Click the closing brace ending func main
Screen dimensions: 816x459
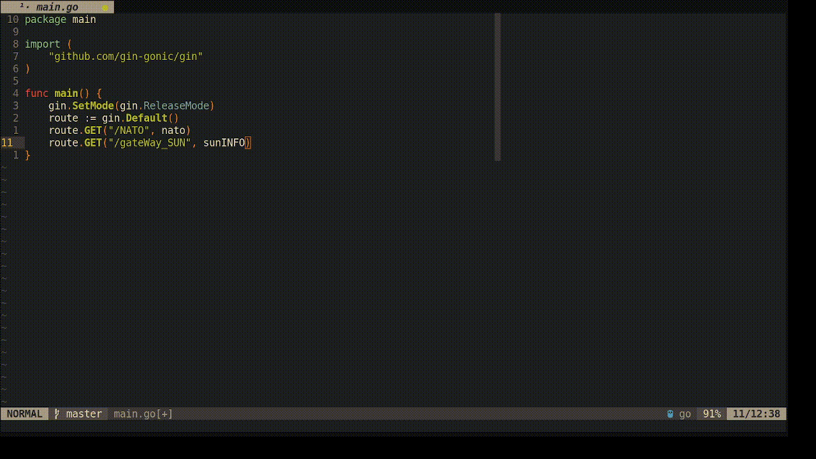click(x=28, y=155)
